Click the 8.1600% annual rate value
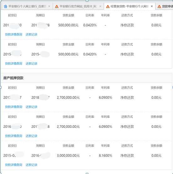173x174 pixels. [x=105, y=155]
